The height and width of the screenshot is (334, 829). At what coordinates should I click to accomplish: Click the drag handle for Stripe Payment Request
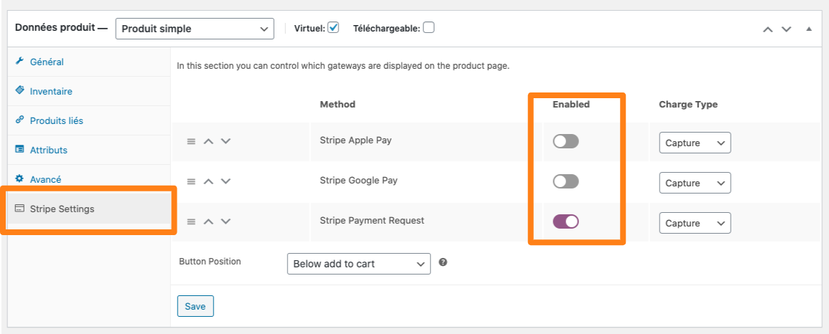click(191, 221)
